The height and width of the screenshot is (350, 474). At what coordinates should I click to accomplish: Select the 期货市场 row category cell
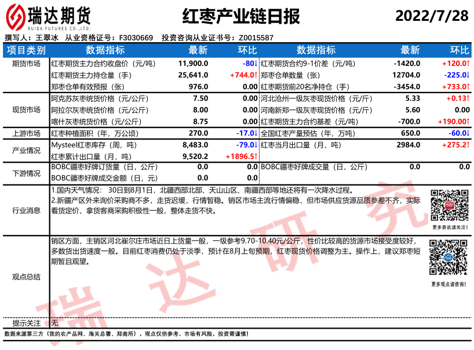click(x=26, y=63)
